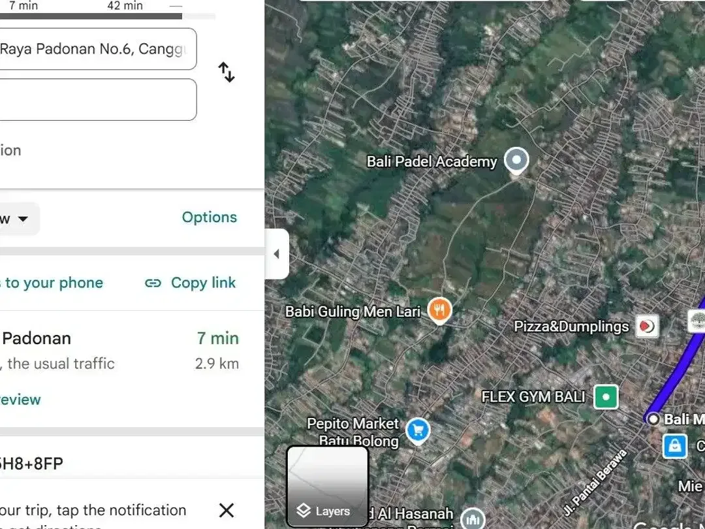Open the departure time dropdown
705x529 pixels.
coord(18,219)
